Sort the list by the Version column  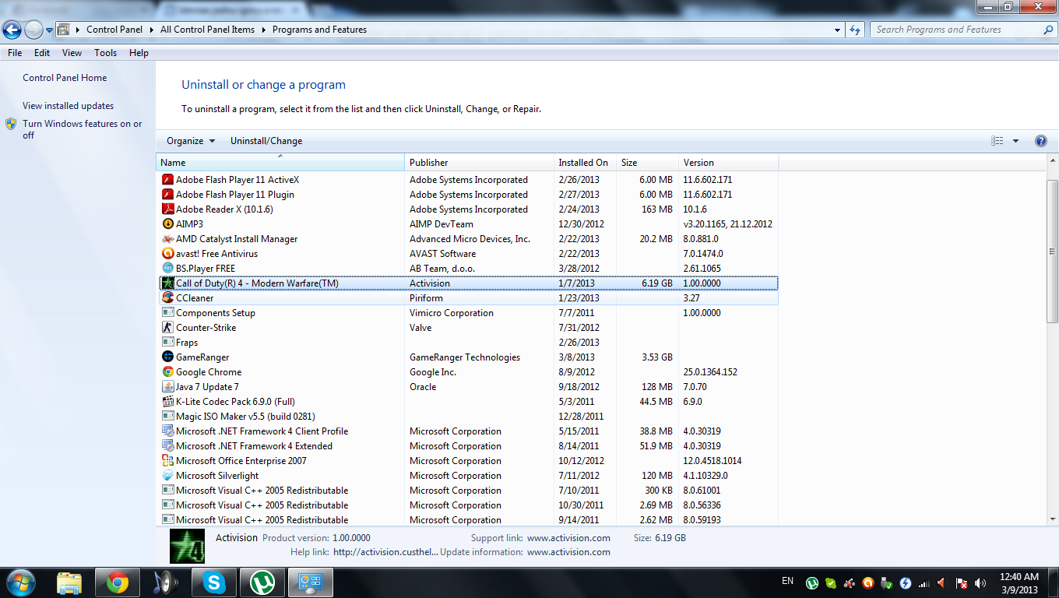tap(728, 163)
